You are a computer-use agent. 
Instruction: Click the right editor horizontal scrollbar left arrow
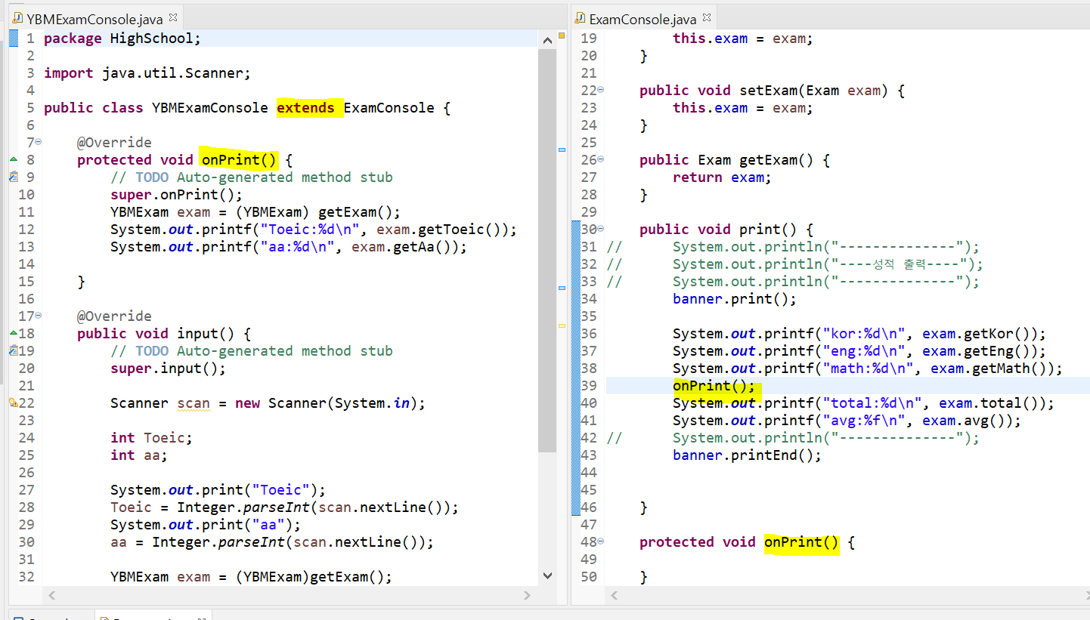pyautogui.click(x=614, y=595)
